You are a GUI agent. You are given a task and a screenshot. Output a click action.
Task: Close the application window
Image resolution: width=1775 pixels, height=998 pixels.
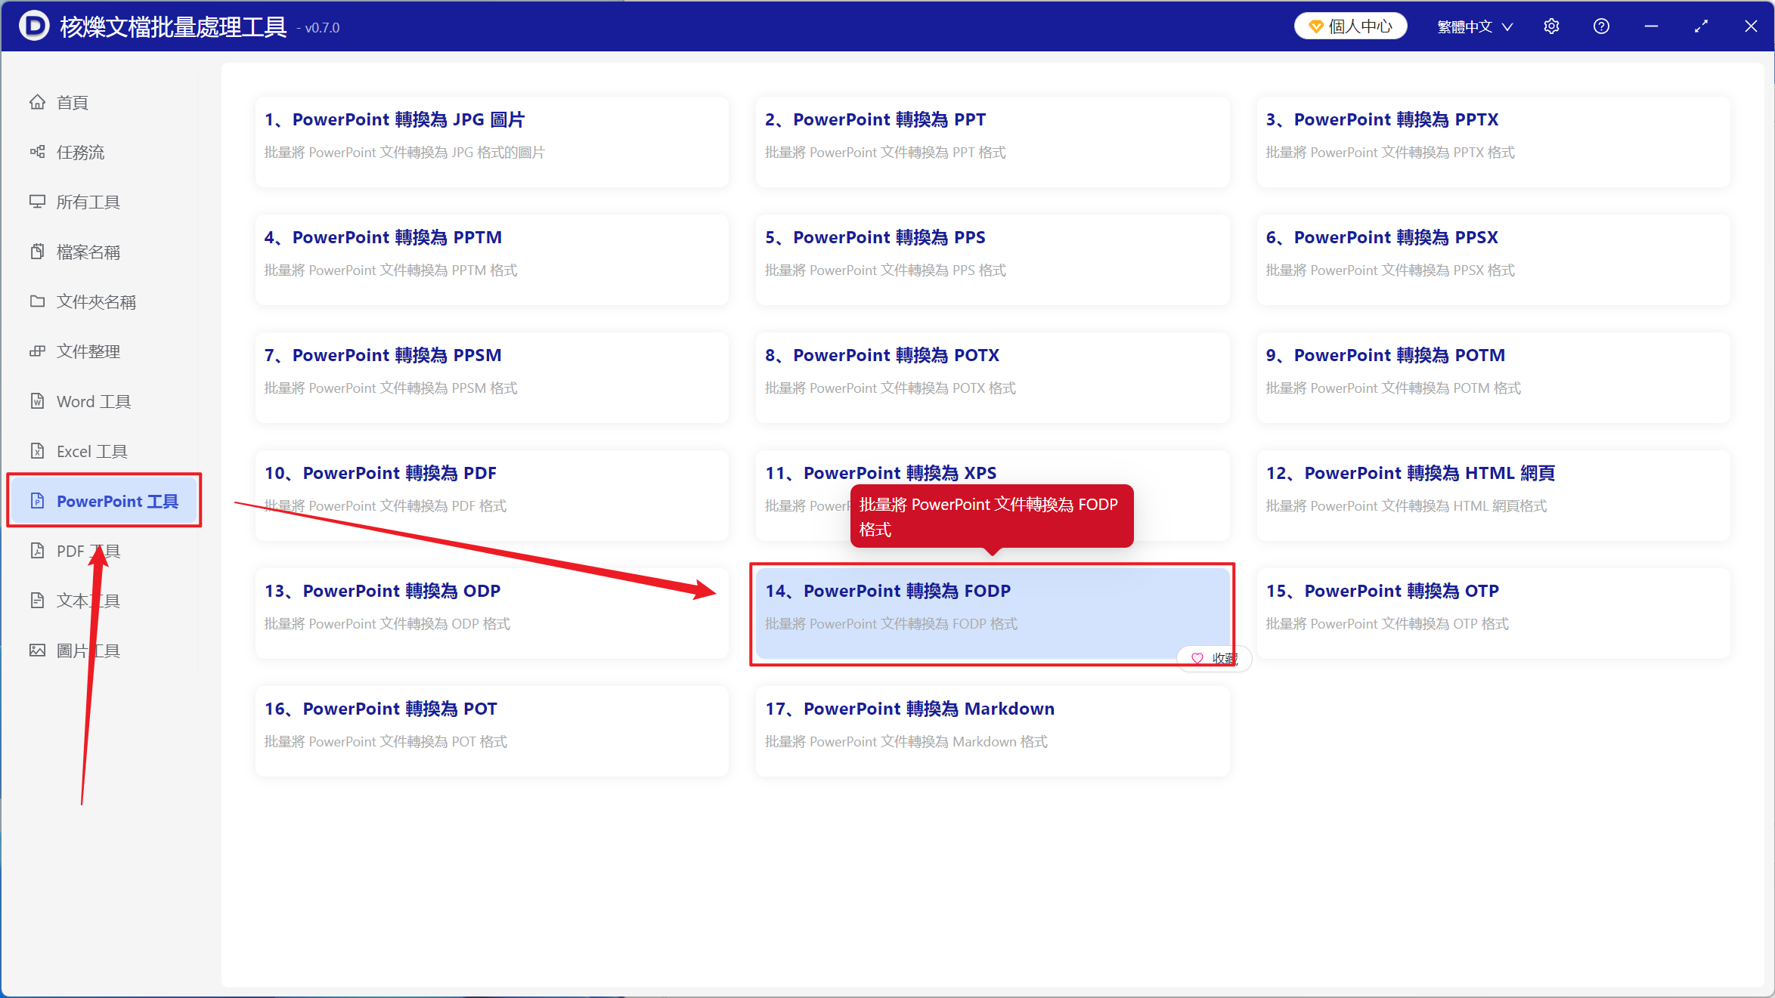(1751, 26)
